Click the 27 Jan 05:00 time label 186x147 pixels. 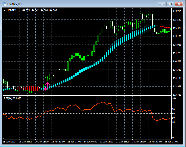(90, 142)
